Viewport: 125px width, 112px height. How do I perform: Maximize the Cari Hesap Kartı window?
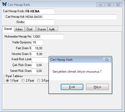[109, 5]
